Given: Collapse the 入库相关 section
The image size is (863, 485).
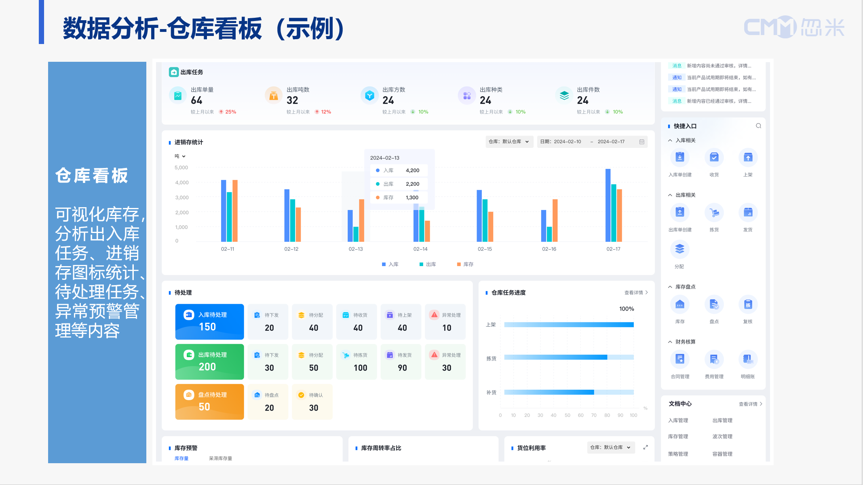Looking at the screenshot, I should point(670,141).
